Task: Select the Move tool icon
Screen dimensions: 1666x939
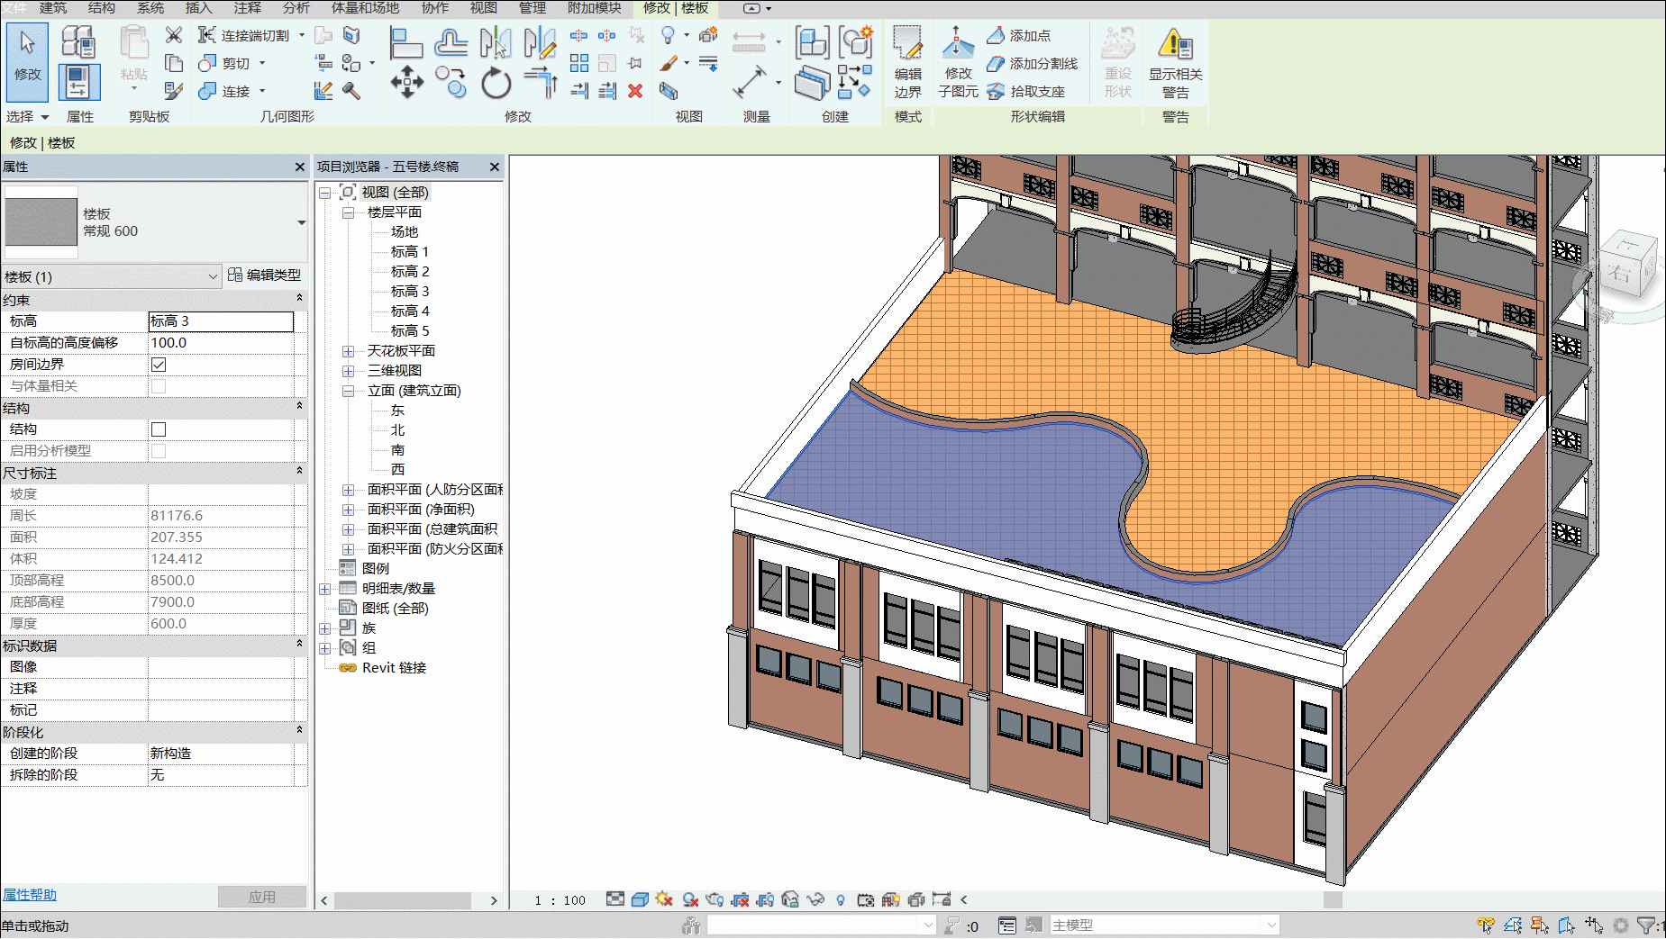Action: (x=406, y=83)
